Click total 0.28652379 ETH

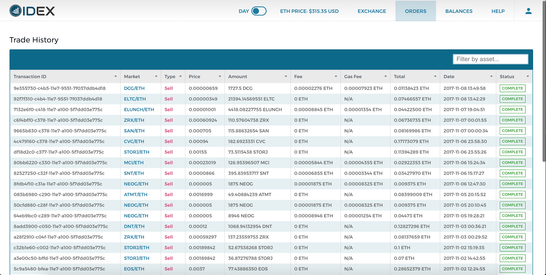pyautogui.click(x=412, y=269)
